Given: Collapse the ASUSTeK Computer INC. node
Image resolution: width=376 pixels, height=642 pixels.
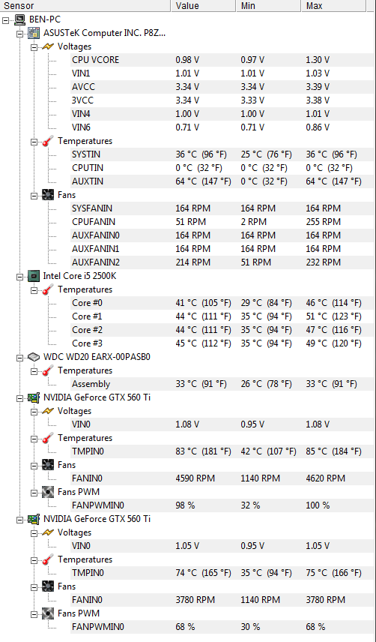Looking at the screenshot, I should 19,33.
